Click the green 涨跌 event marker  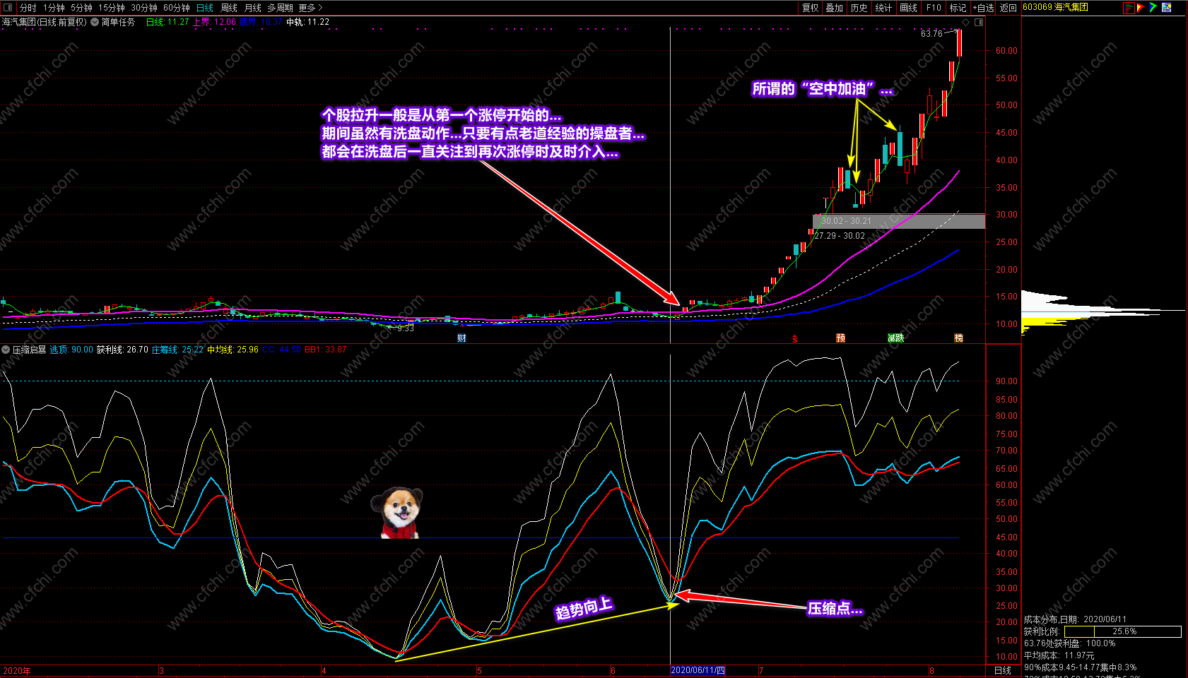[x=896, y=338]
